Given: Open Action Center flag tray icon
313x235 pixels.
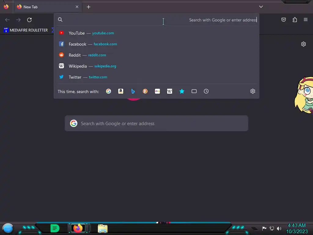Looking at the screenshot, I should point(264,228).
